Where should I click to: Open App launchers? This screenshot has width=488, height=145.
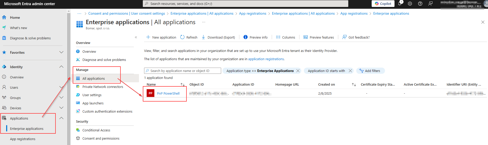click(x=93, y=103)
